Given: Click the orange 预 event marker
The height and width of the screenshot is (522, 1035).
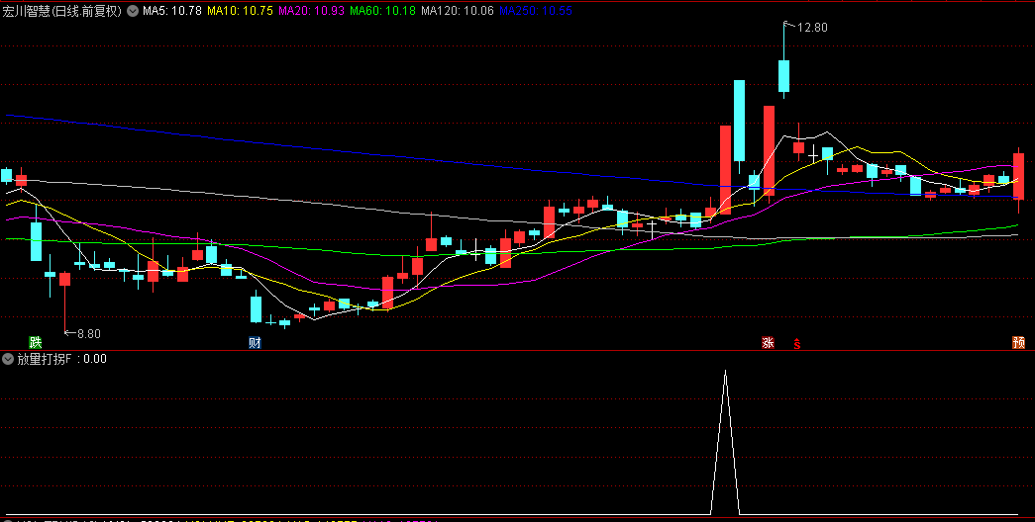Looking at the screenshot, I should coord(1018,343).
